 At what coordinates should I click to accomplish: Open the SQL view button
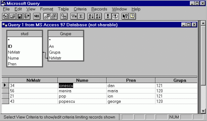coord(37,17)
